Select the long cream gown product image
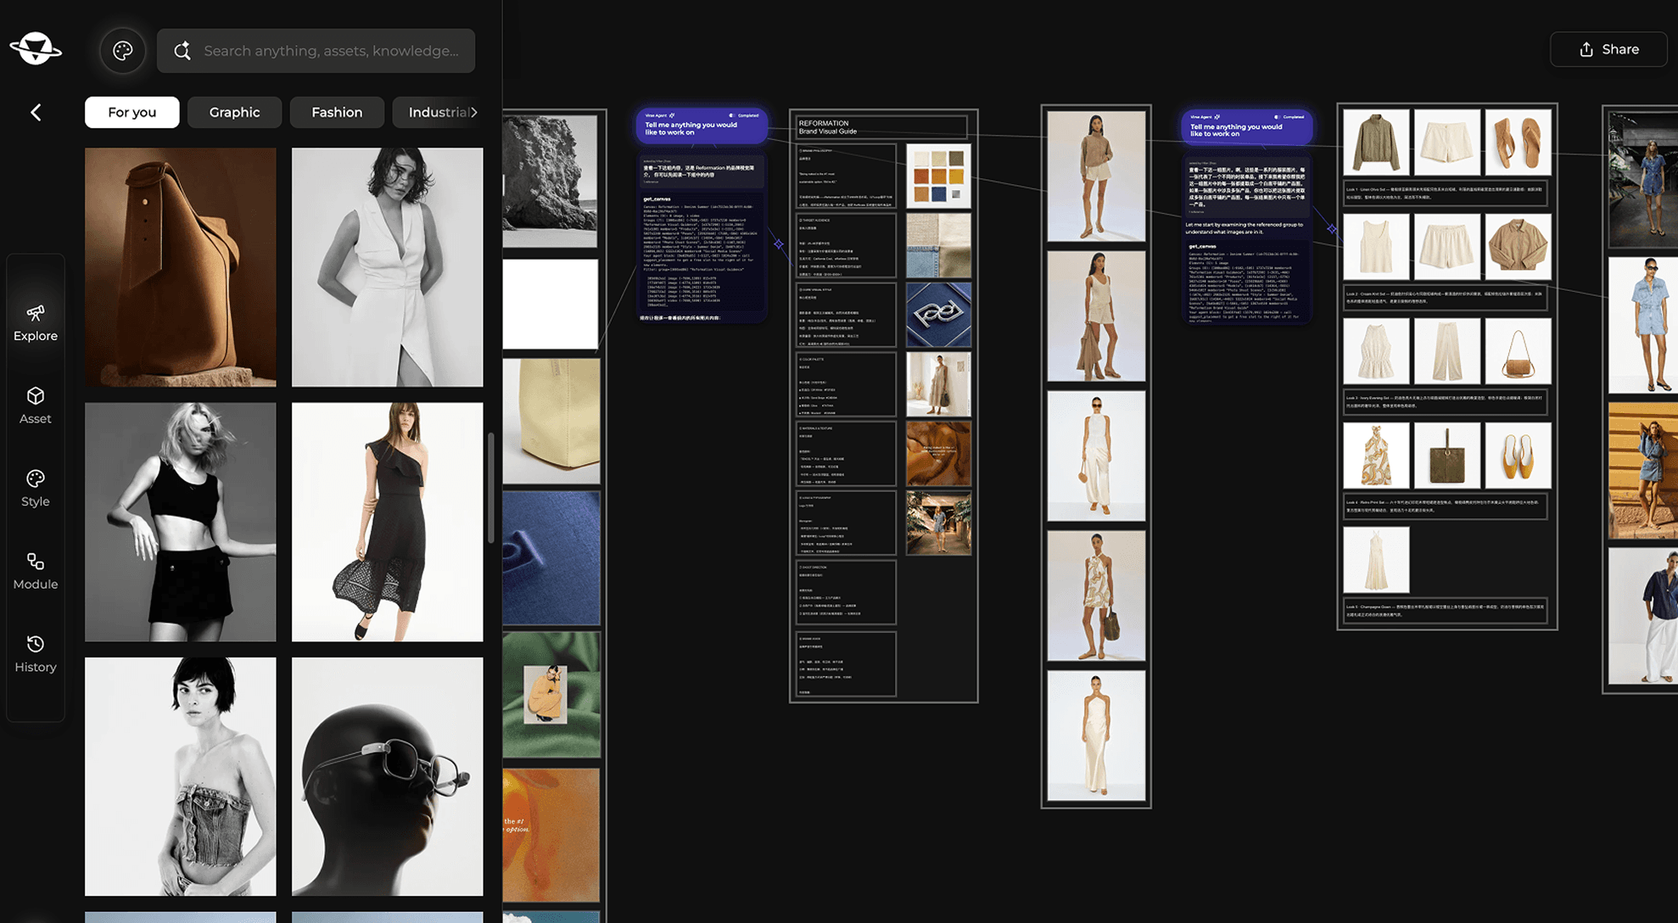This screenshot has height=923, width=1678. tap(1376, 560)
